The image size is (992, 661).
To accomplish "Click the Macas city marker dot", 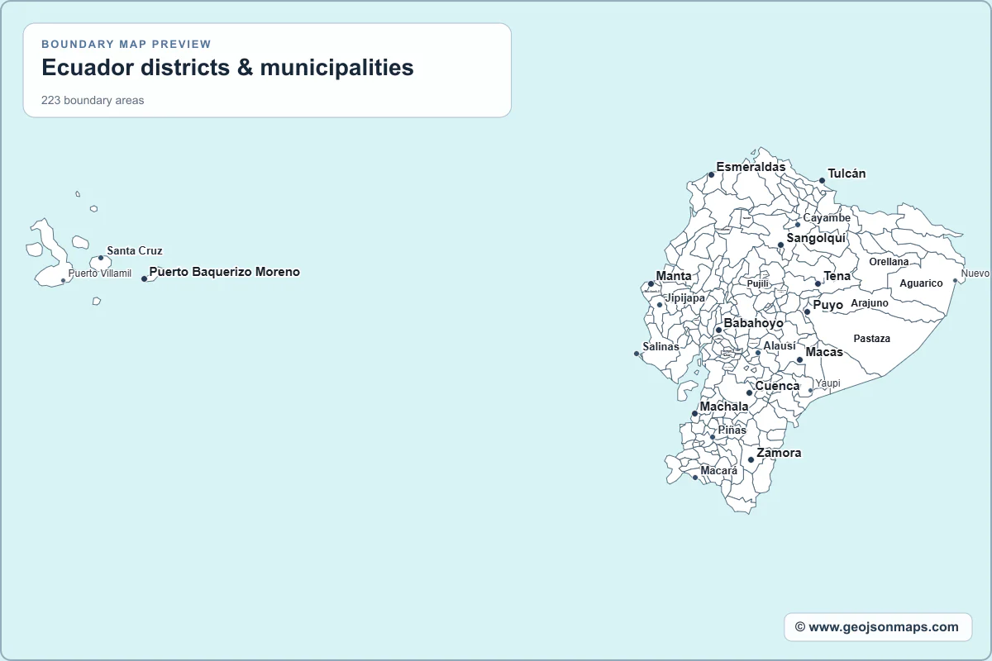I will (x=799, y=359).
